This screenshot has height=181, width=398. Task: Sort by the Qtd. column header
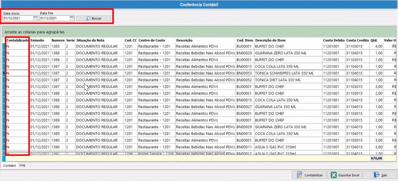pos(376,40)
